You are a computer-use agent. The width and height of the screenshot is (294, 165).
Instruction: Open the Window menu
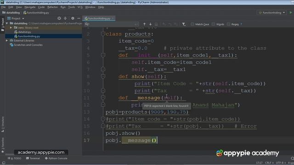coord(90,7)
